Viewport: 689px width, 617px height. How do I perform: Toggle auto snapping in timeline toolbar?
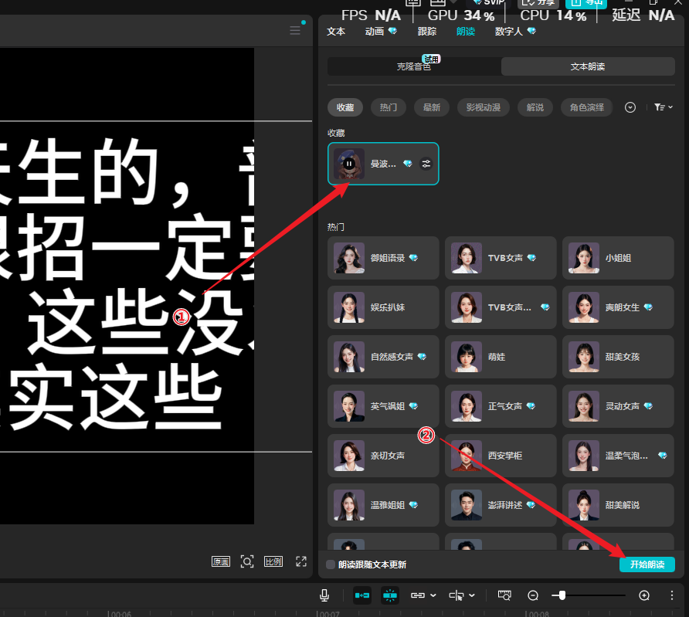click(389, 595)
